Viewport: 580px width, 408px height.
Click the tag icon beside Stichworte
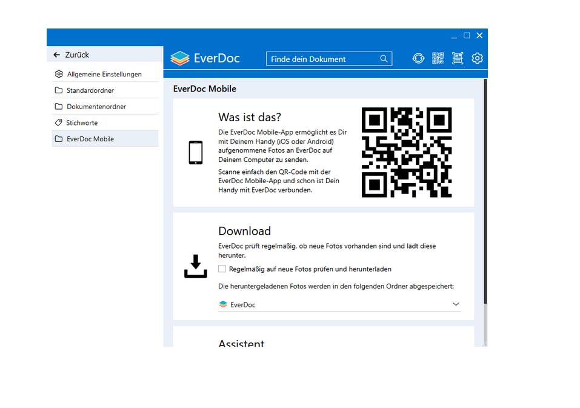tap(58, 122)
